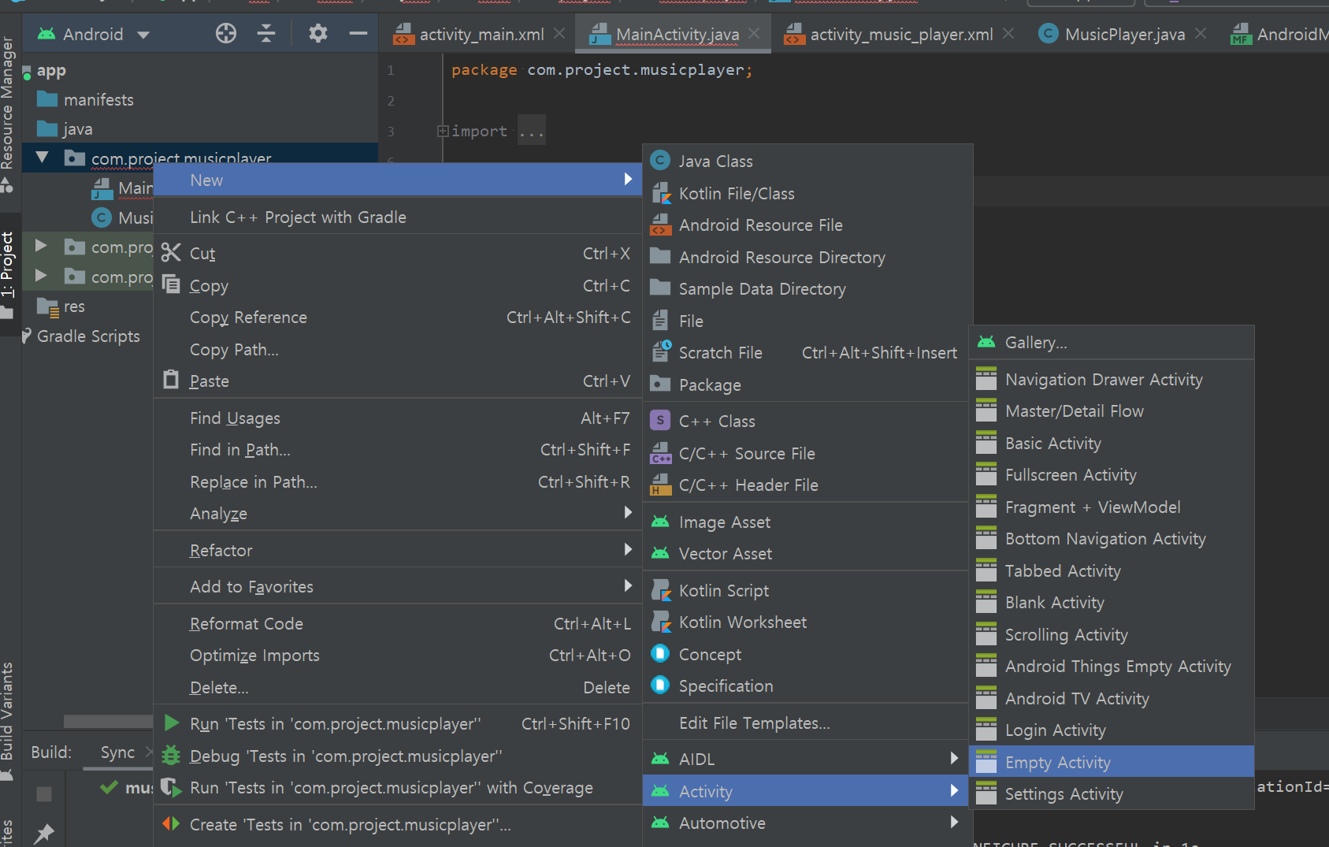The image size is (1329, 847).
Task: Open the Automotive submenu arrow
Action: pyautogui.click(x=954, y=822)
